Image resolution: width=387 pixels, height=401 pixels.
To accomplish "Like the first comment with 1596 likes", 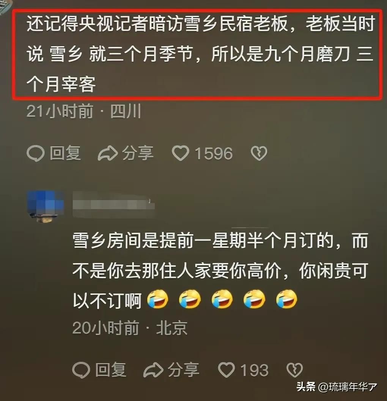I will click(x=181, y=153).
